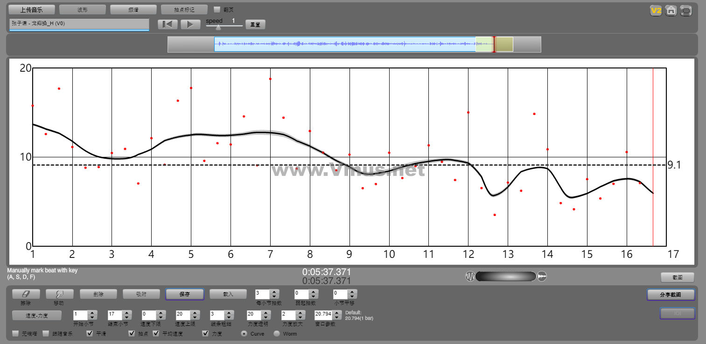Click the 上传音乐 upload music button
This screenshot has height=344, width=706.
pyautogui.click(x=32, y=10)
